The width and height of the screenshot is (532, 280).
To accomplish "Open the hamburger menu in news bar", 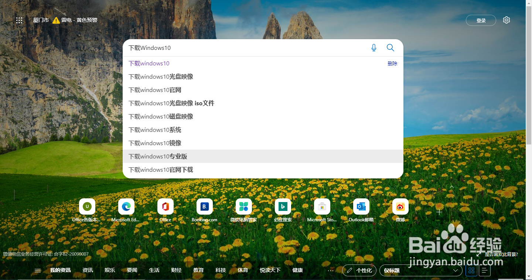I will (x=38, y=270).
